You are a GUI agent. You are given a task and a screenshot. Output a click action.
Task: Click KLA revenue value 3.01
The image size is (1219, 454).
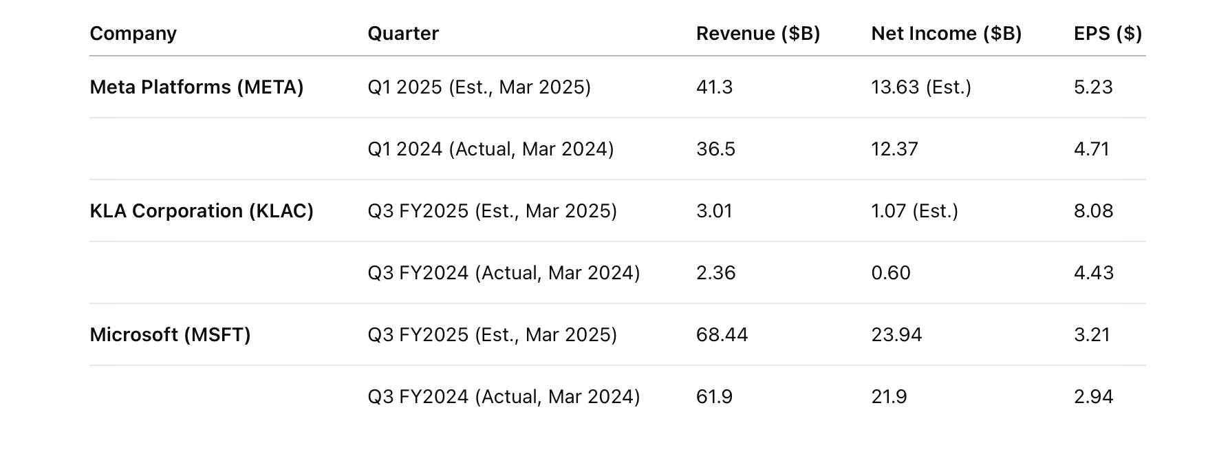715,211
